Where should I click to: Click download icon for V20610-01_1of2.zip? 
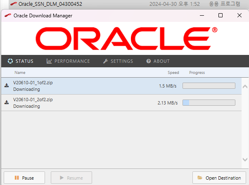(7, 85)
